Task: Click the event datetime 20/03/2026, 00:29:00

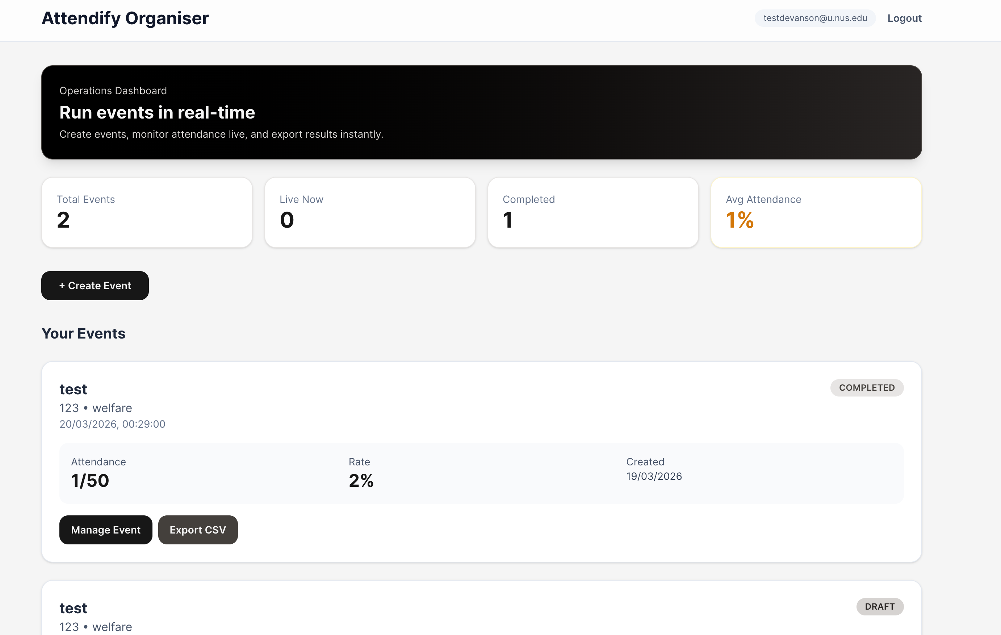Action: (112, 424)
